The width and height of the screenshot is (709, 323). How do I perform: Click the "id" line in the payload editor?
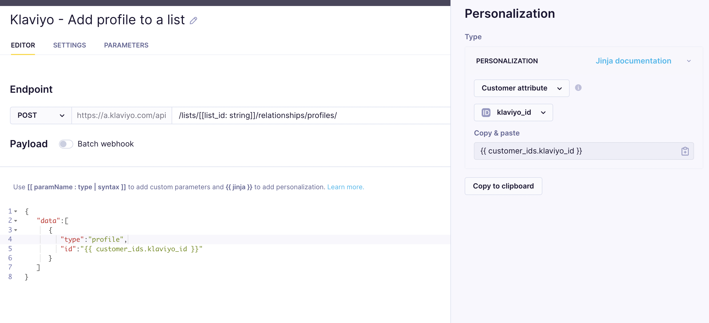click(131, 249)
